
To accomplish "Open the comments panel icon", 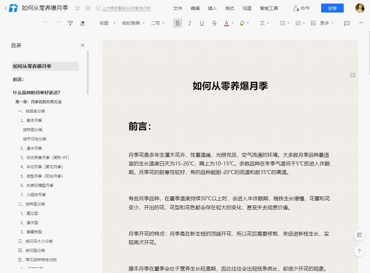I will coord(347,23).
